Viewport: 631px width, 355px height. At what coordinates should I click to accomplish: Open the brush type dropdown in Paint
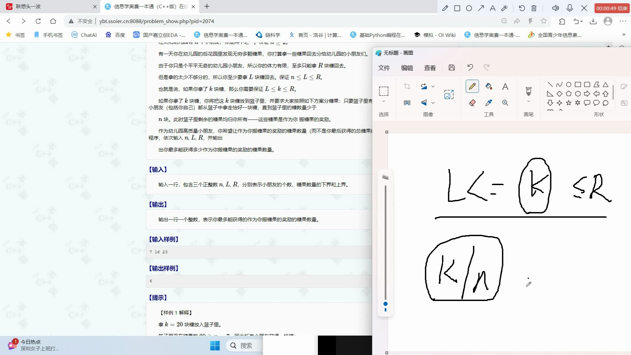point(529,101)
